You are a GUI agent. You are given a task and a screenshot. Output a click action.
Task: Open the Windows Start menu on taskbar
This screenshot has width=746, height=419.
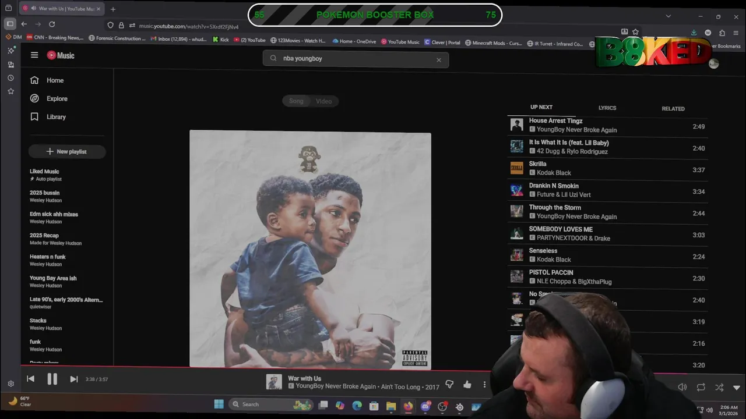click(x=219, y=404)
